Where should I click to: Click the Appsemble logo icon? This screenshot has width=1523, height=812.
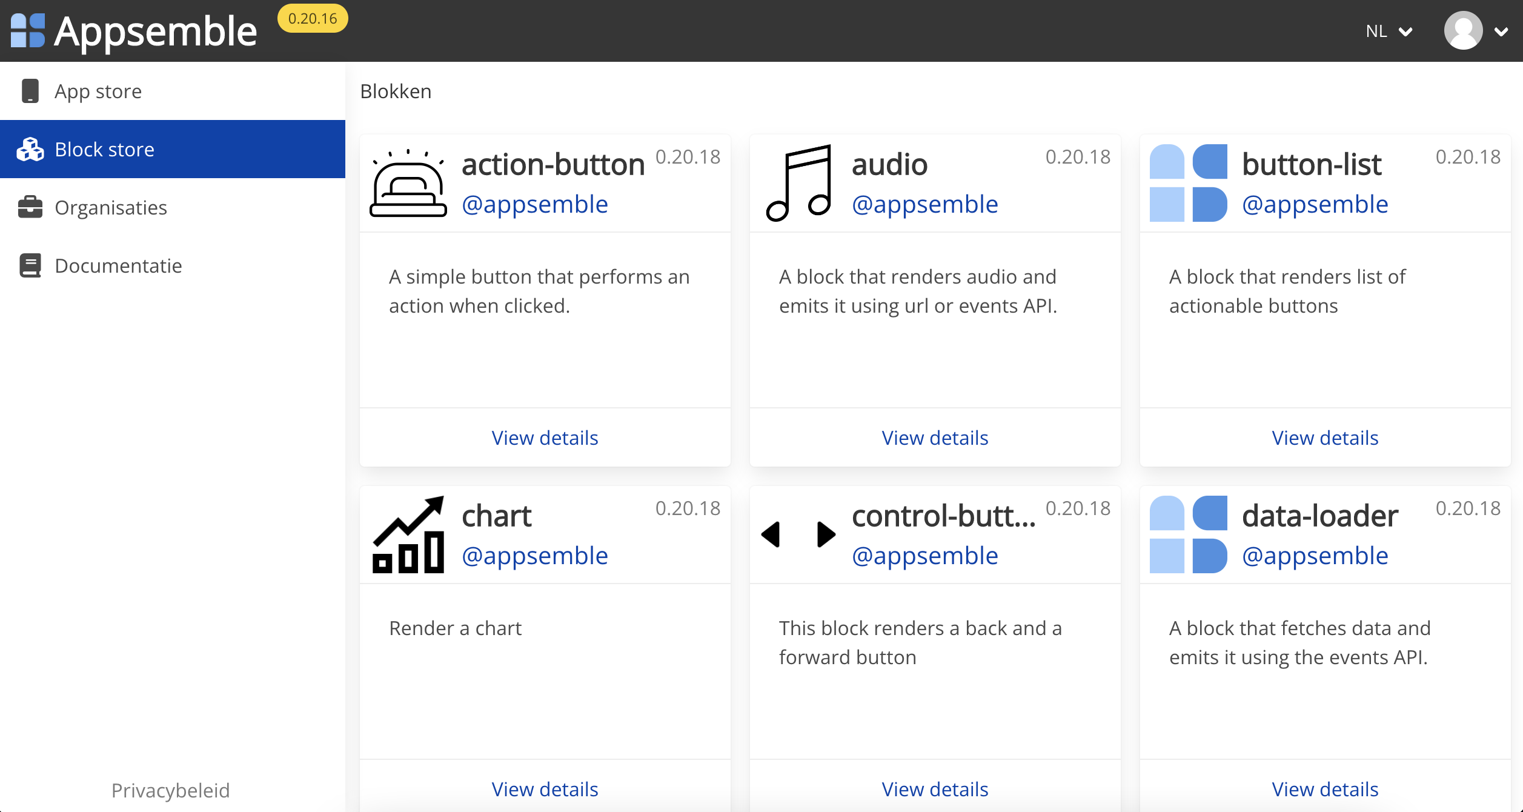coord(28,30)
